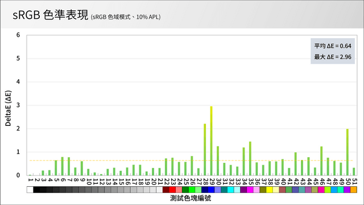The height and width of the screenshot is (205, 364).
Task: Click the bright green swatch under patch 26
Action: coord(192,190)
